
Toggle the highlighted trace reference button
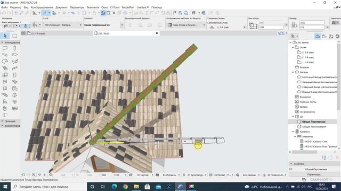point(103,13)
